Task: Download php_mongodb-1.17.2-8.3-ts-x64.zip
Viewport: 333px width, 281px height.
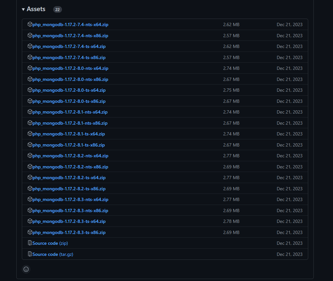Action: 69,222
